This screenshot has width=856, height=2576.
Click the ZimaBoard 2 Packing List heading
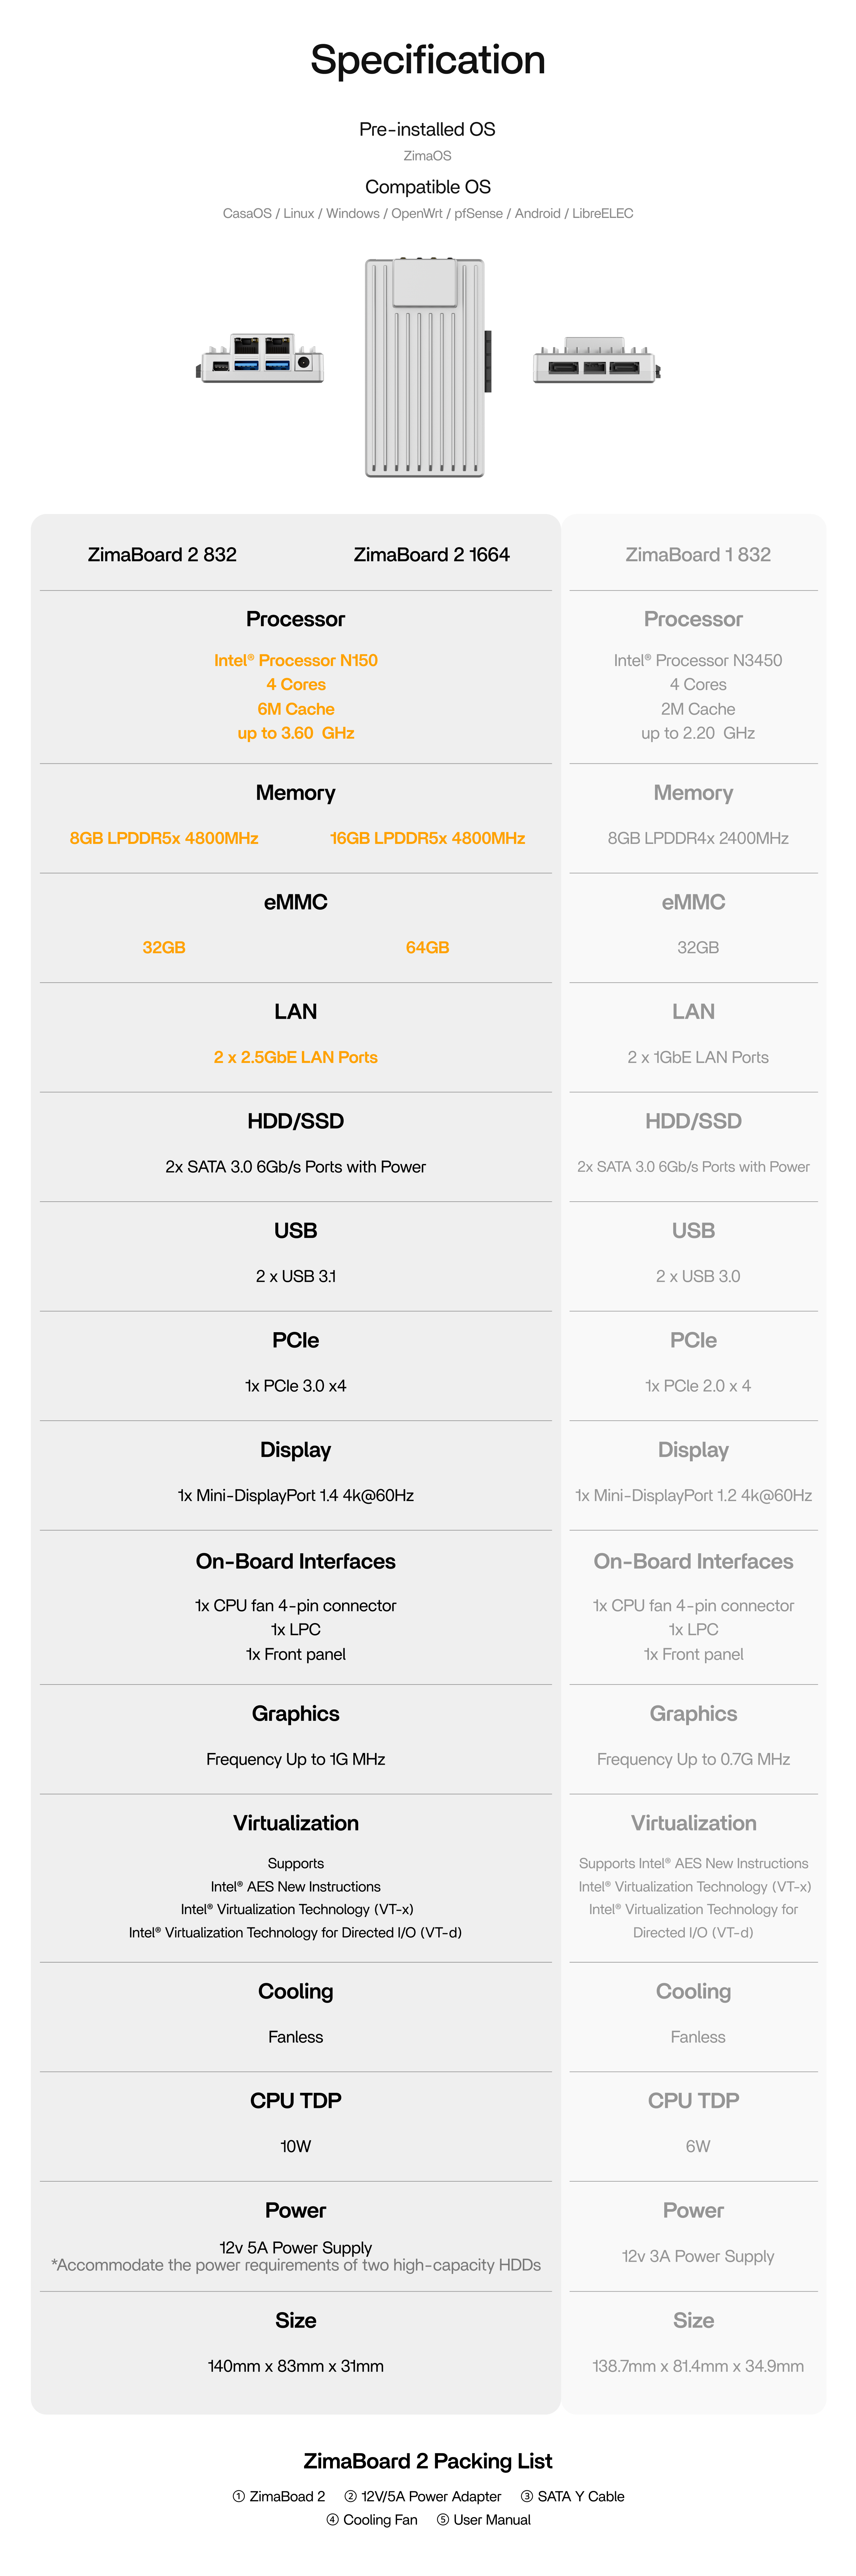(428, 2461)
